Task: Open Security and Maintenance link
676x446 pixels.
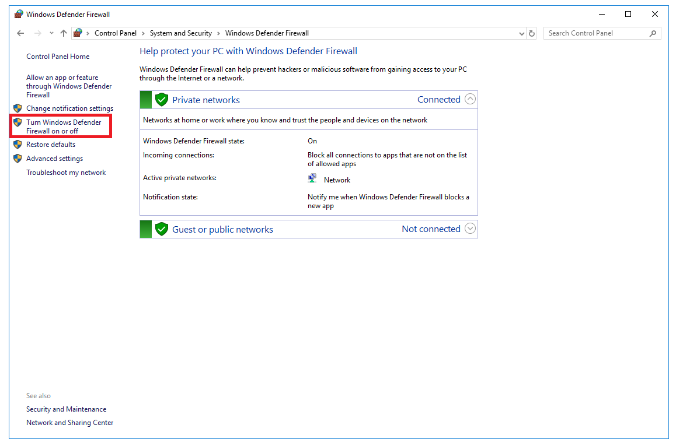Action: [67, 409]
